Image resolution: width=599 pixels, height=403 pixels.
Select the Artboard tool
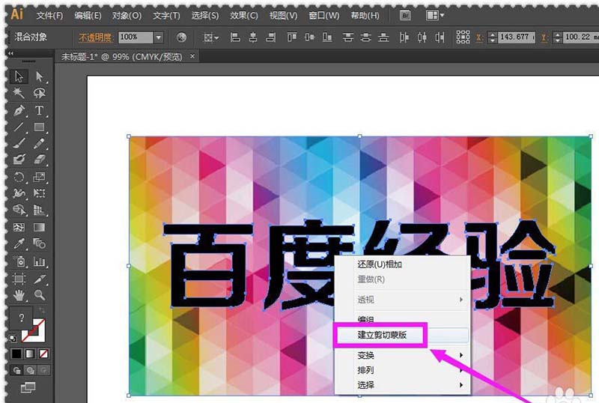click(19, 279)
